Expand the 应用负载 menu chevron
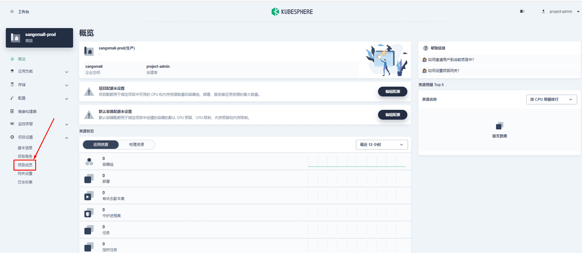The height and width of the screenshot is (253, 582). point(67,72)
